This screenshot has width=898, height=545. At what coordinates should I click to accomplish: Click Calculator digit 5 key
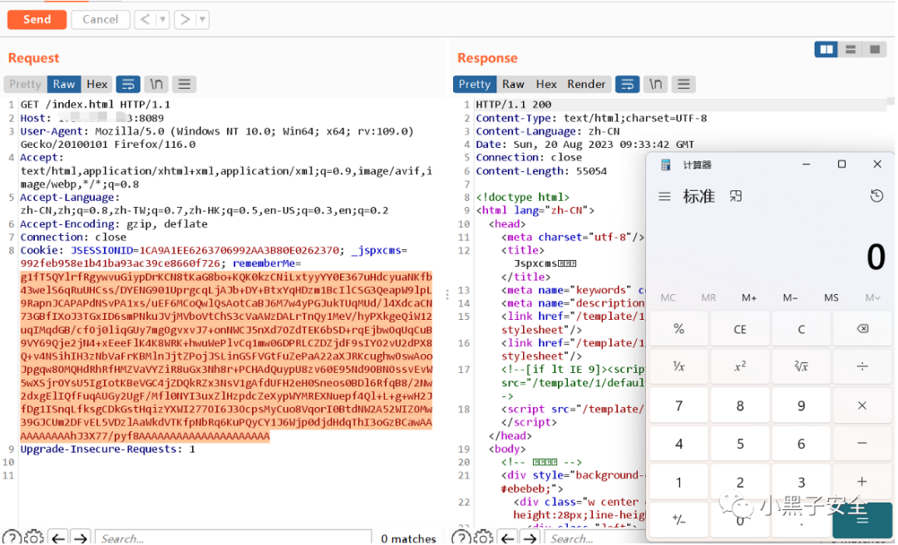coord(740,444)
